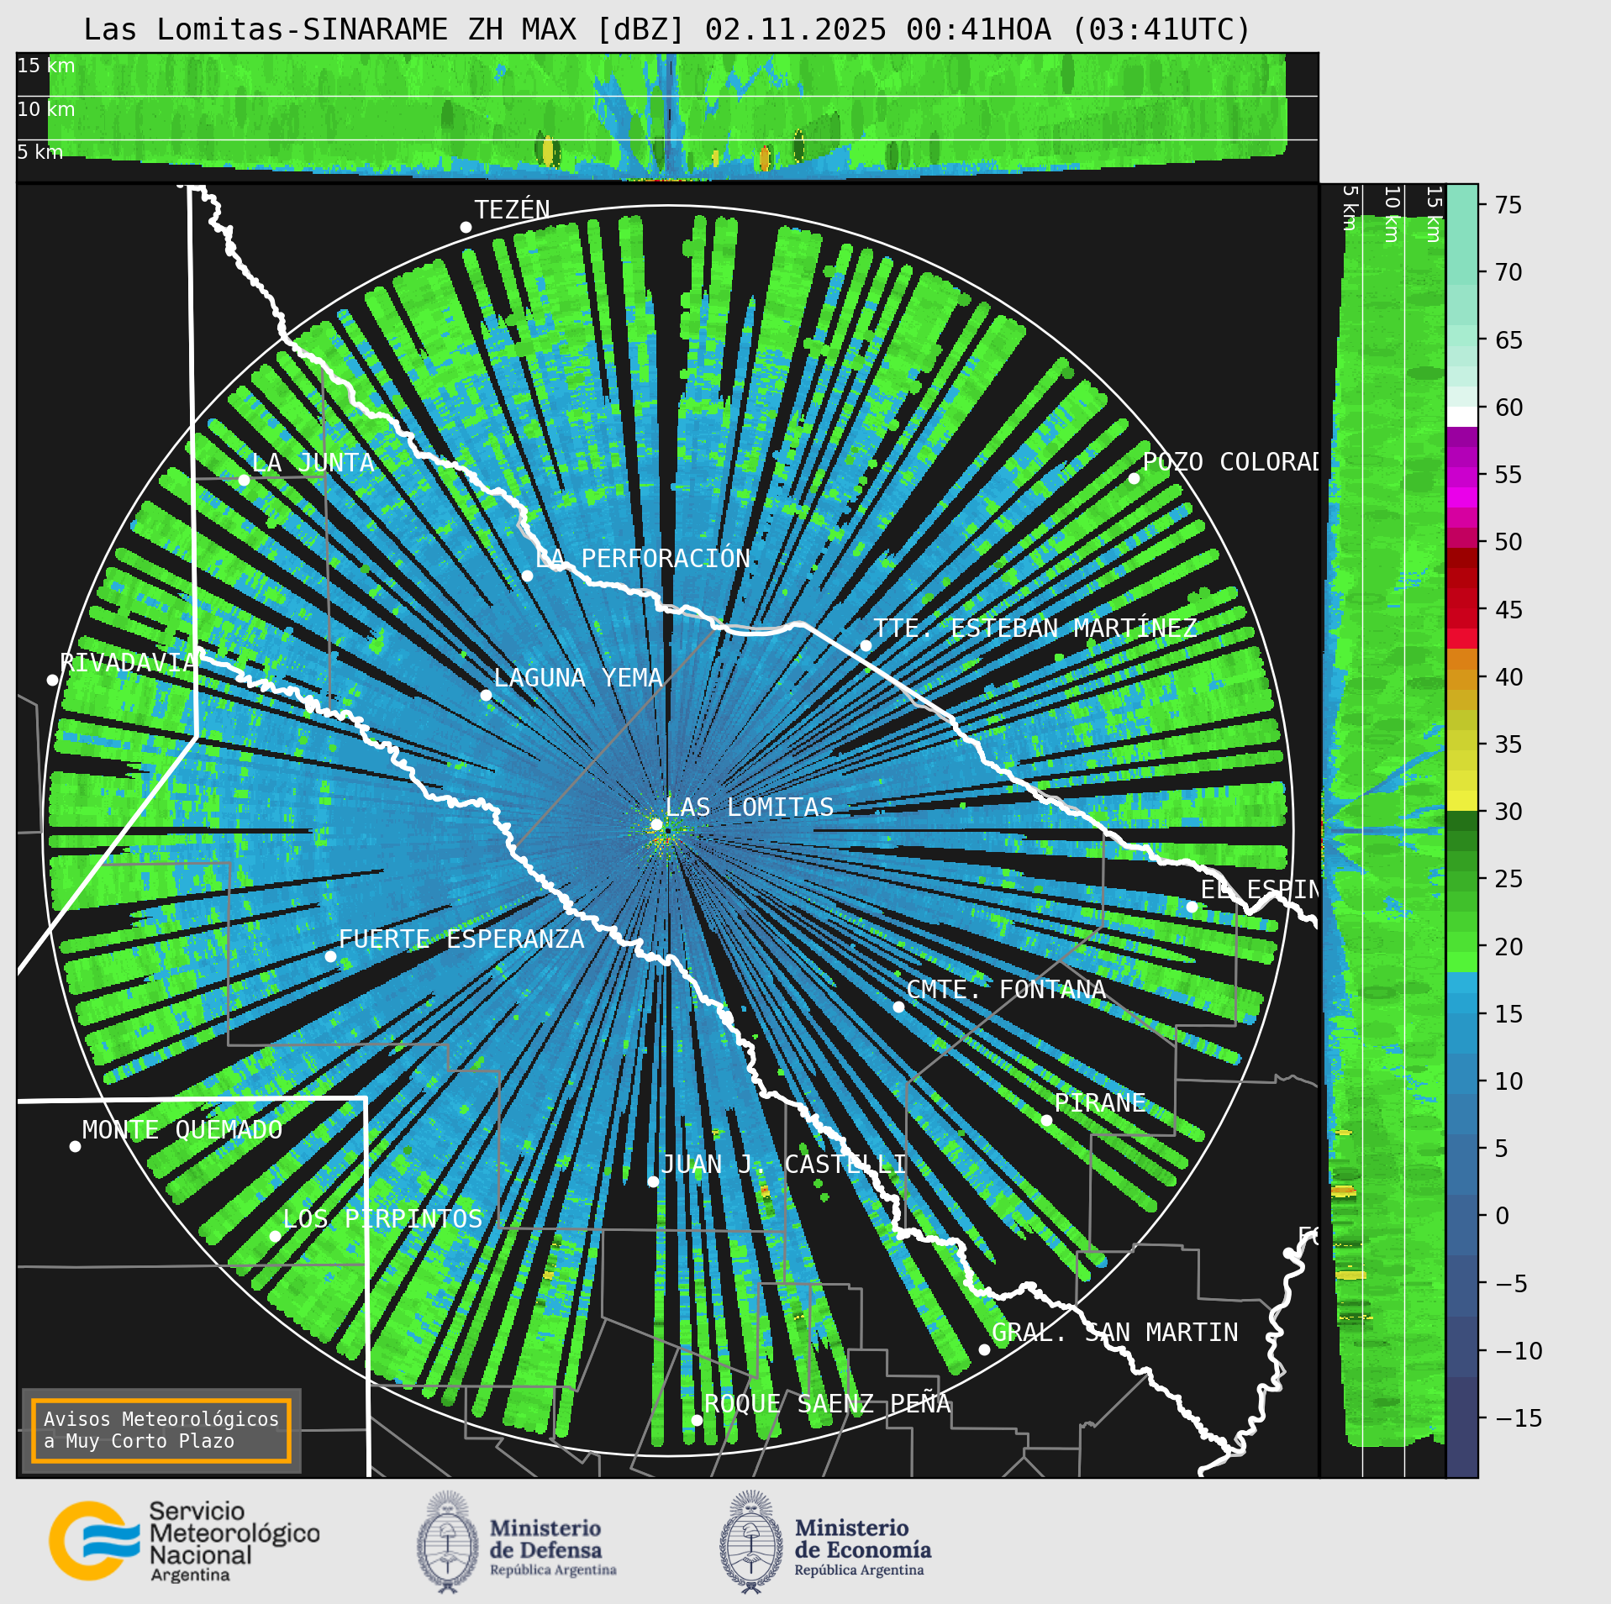Click the 10 km label in top cross-section
Image resolution: width=1611 pixels, height=1604 pixels.
tap(46, 109)
